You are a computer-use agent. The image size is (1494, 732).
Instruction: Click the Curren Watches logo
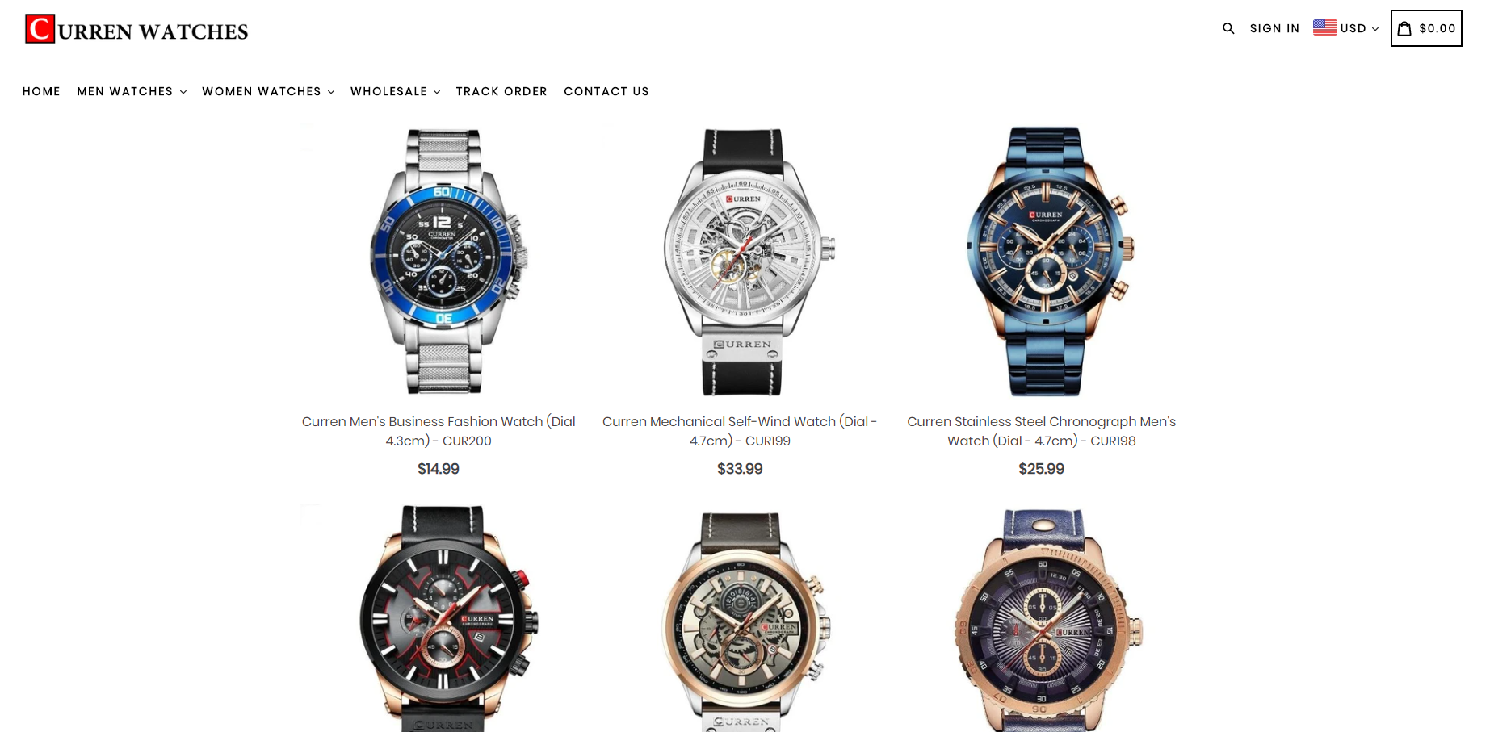coord(136,29)
